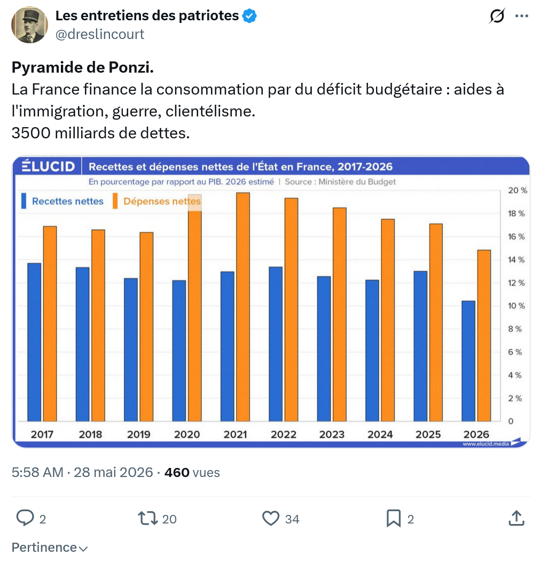Click the Grok slash icon
The image size is (540, 563).
[497, 16]
